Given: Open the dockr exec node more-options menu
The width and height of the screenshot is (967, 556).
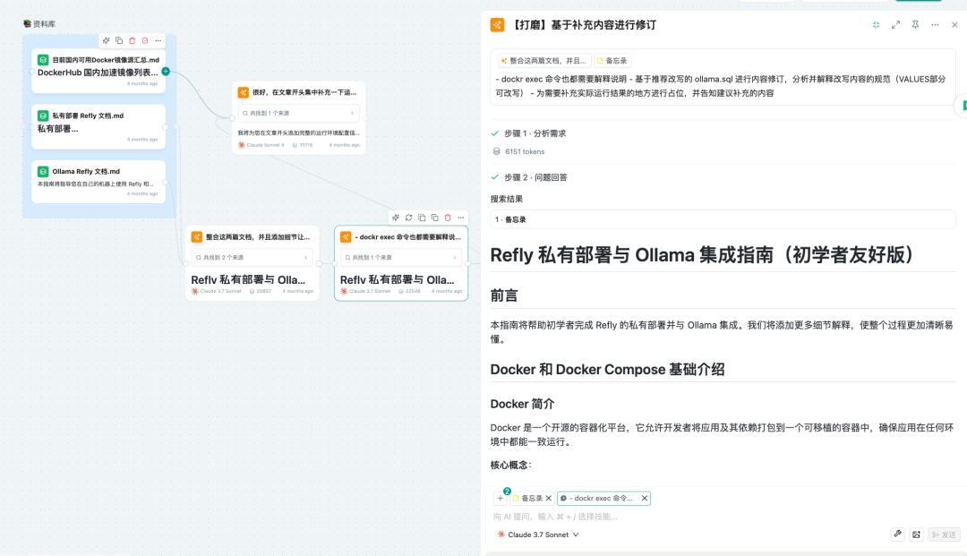Looking at the screenshot, I should (x=461, y=218).
